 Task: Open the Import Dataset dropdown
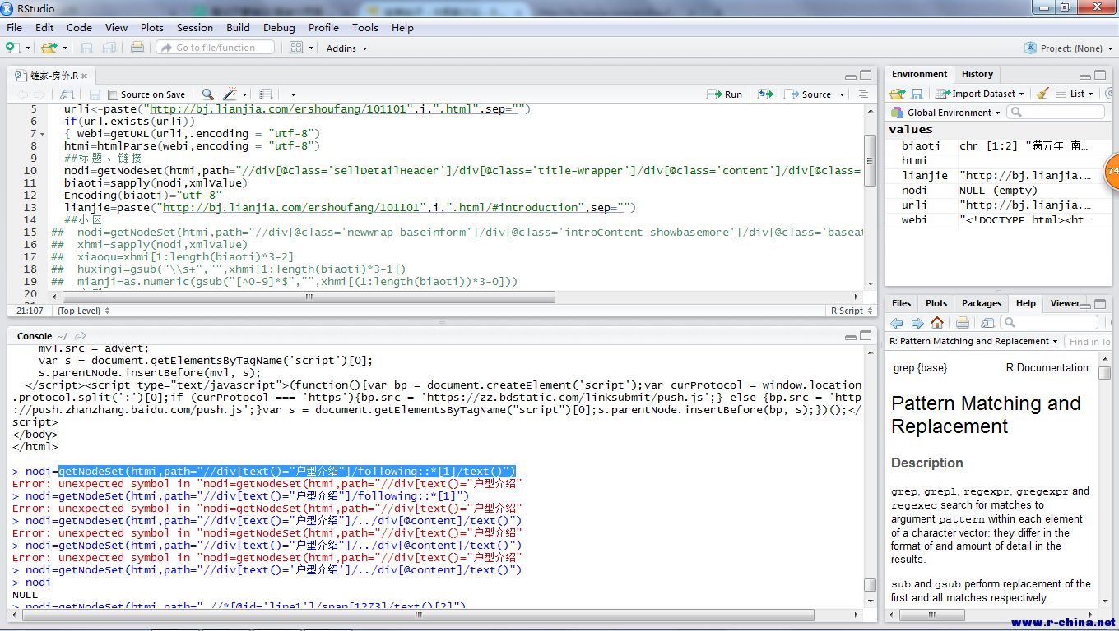click(980, 94)
